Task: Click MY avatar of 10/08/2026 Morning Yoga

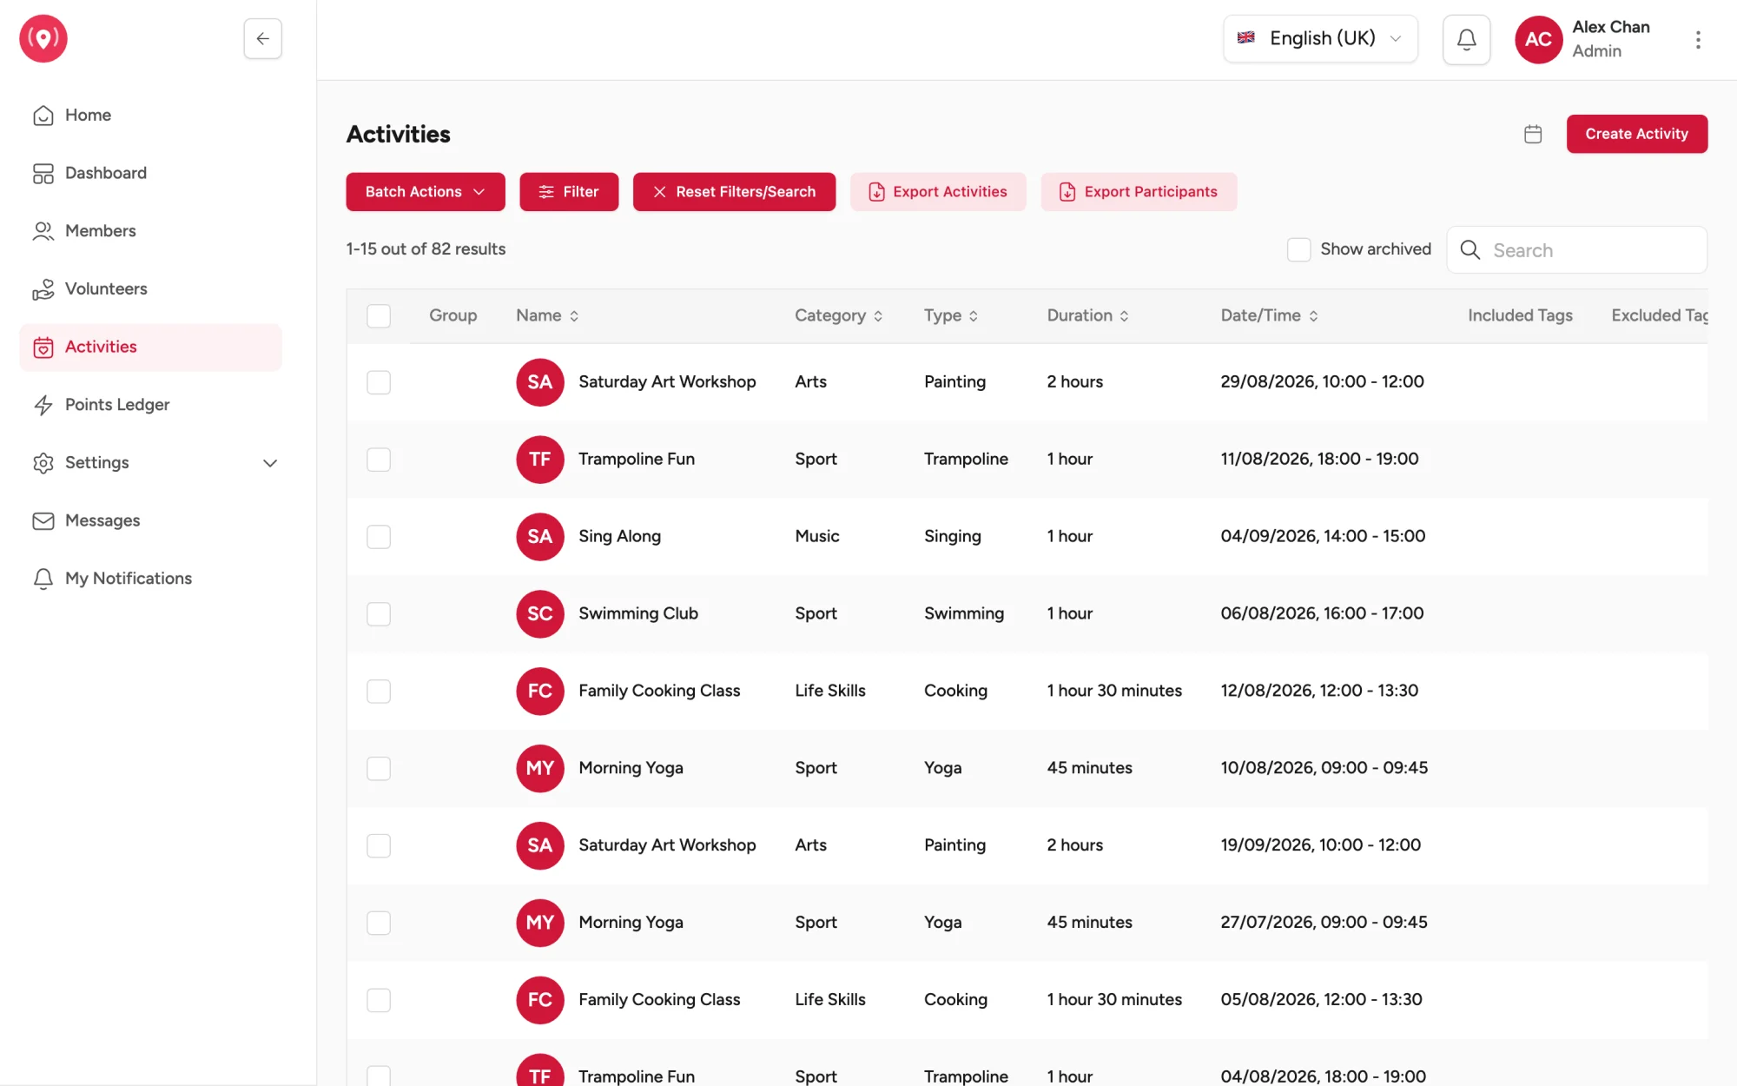Action: click(x=540, y=768)
